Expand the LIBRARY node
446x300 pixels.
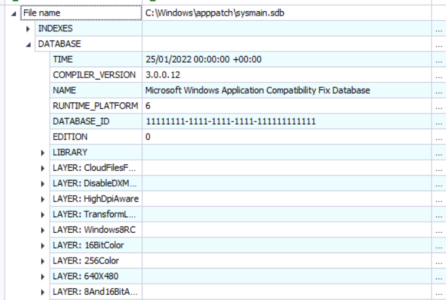[43, 153]
